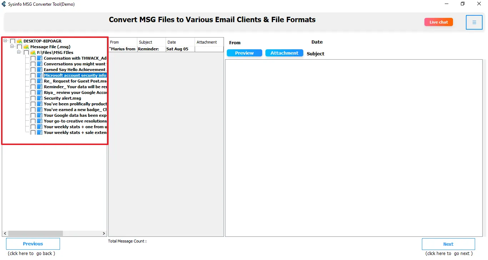Check the Security alert.msg checkbox
The width and height of the screenshot is (488, 260).
[x=33, y=98]
